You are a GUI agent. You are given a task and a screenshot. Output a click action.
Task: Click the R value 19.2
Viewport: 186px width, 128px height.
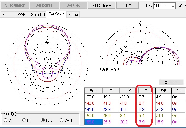coord(111,97)
